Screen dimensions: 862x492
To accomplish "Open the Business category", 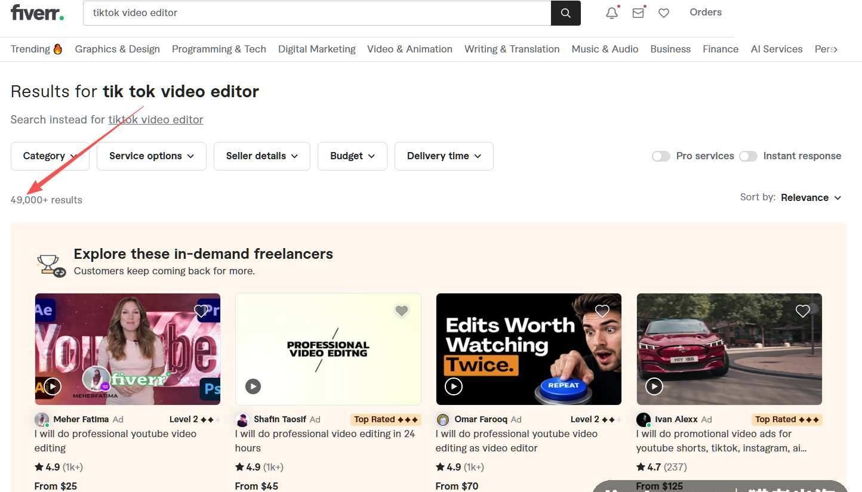I will pos(670,49).
